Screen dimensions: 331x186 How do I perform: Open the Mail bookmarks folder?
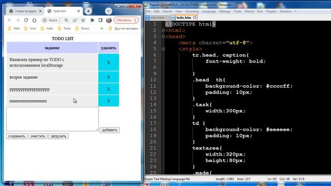(x=14, y=28)
